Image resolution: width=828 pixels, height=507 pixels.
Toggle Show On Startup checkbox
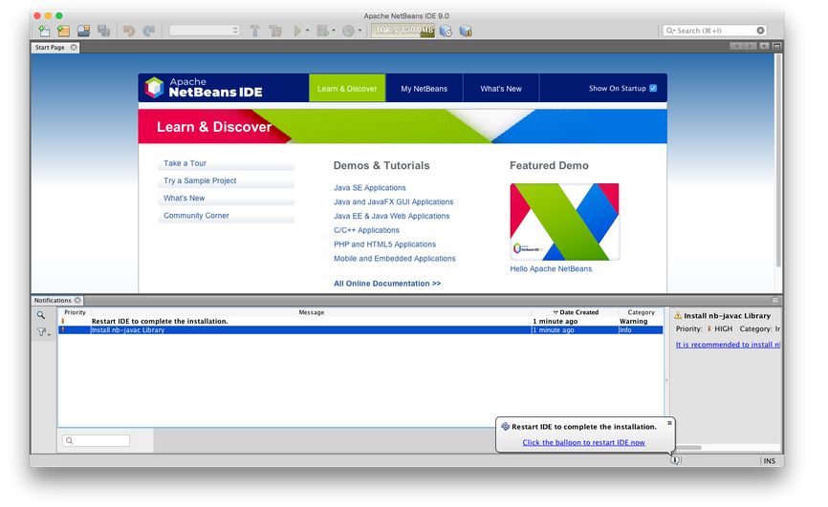pos(653,88)
